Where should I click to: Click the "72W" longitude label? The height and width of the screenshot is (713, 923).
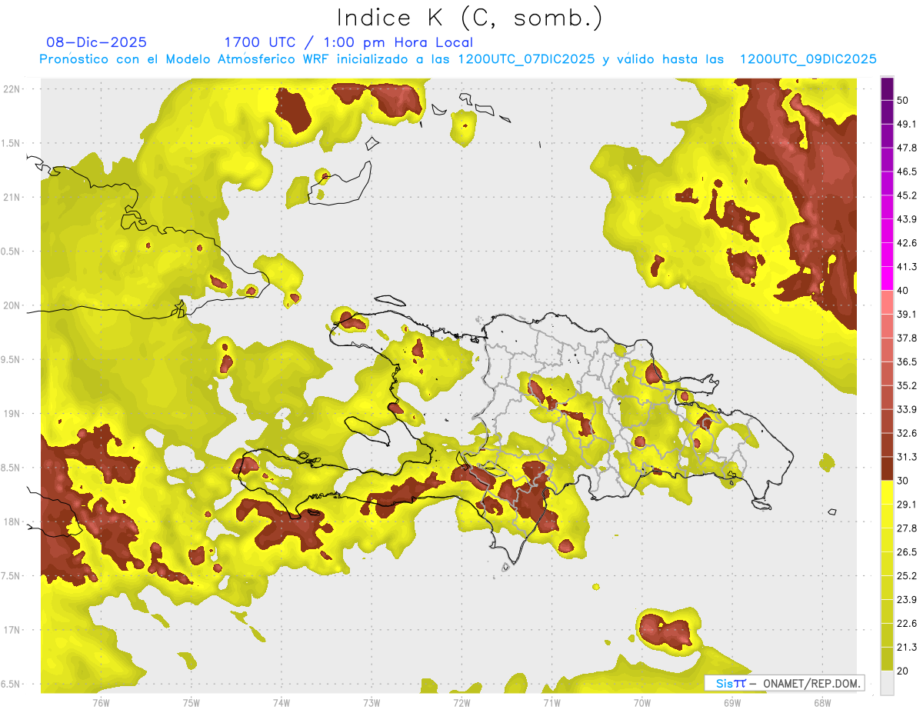pos(461,702)
